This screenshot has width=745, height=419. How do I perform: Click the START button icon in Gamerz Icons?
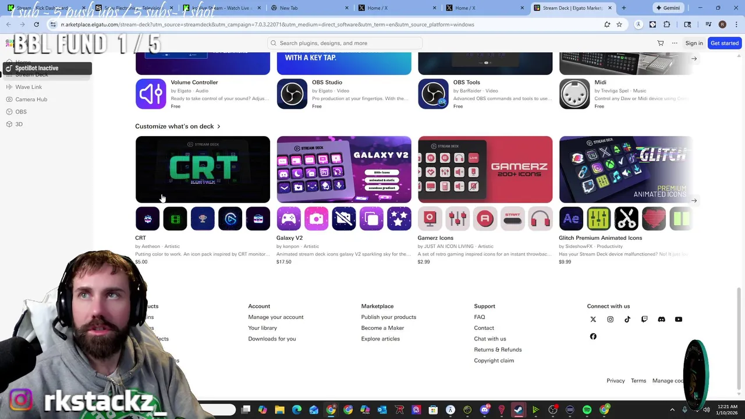click(513, 219)
